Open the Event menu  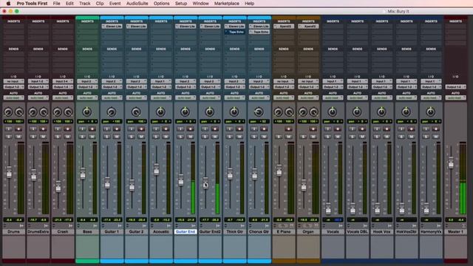click(x=115, y=3)
